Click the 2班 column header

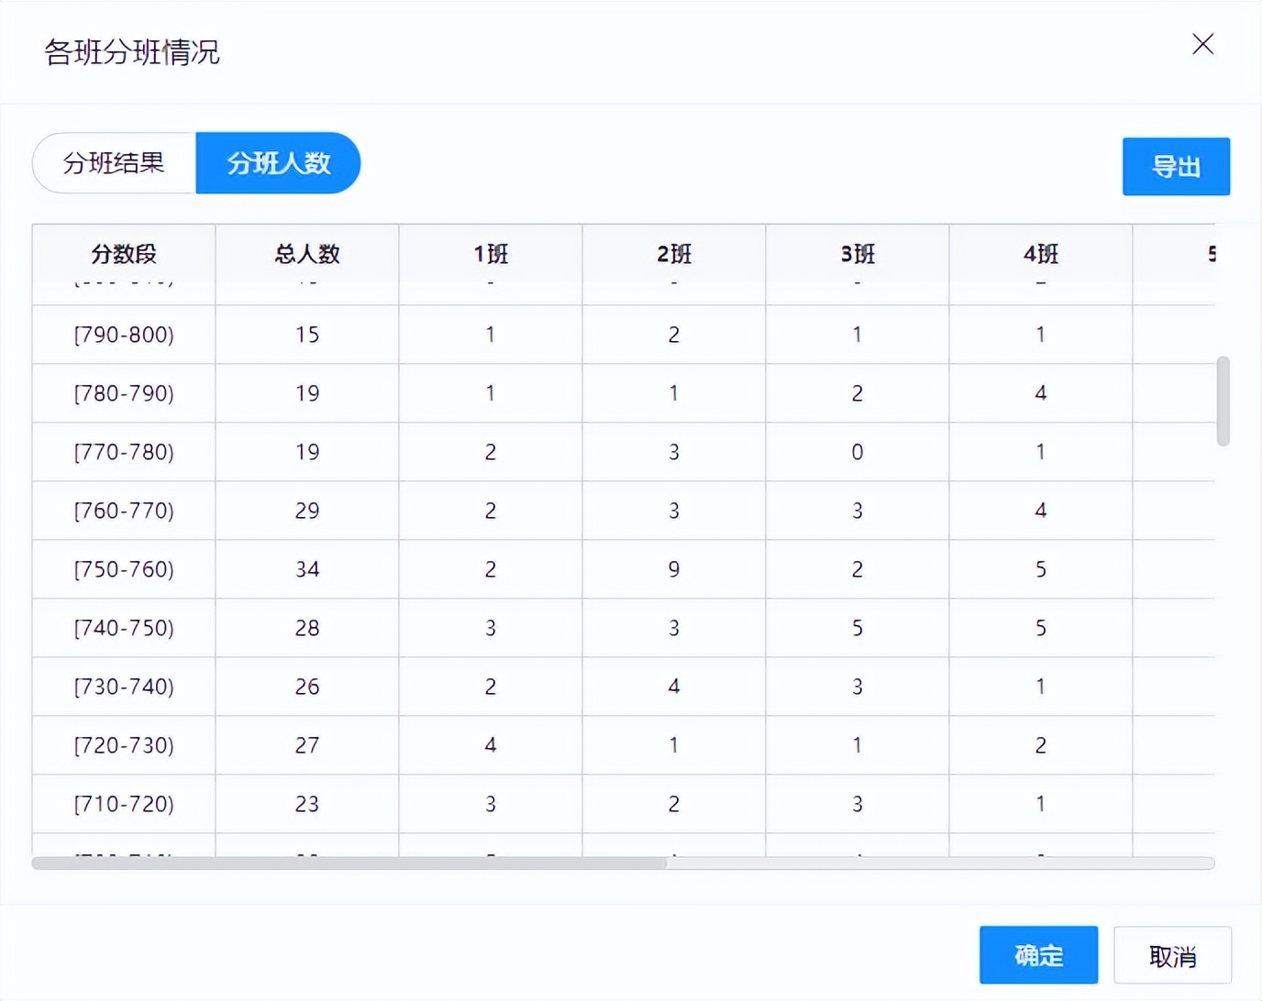(x=673, y=255)
